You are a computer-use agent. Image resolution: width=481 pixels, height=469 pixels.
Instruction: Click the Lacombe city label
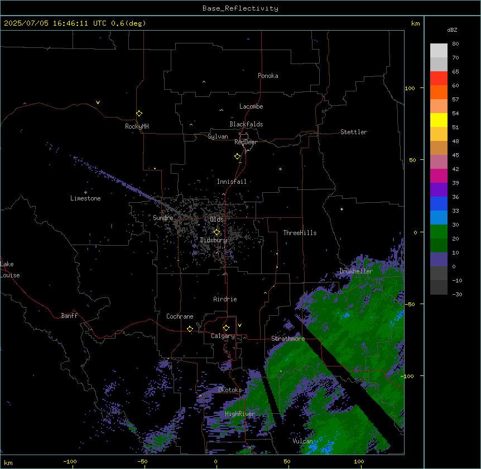pyautogui.click(x=251, y=106)
